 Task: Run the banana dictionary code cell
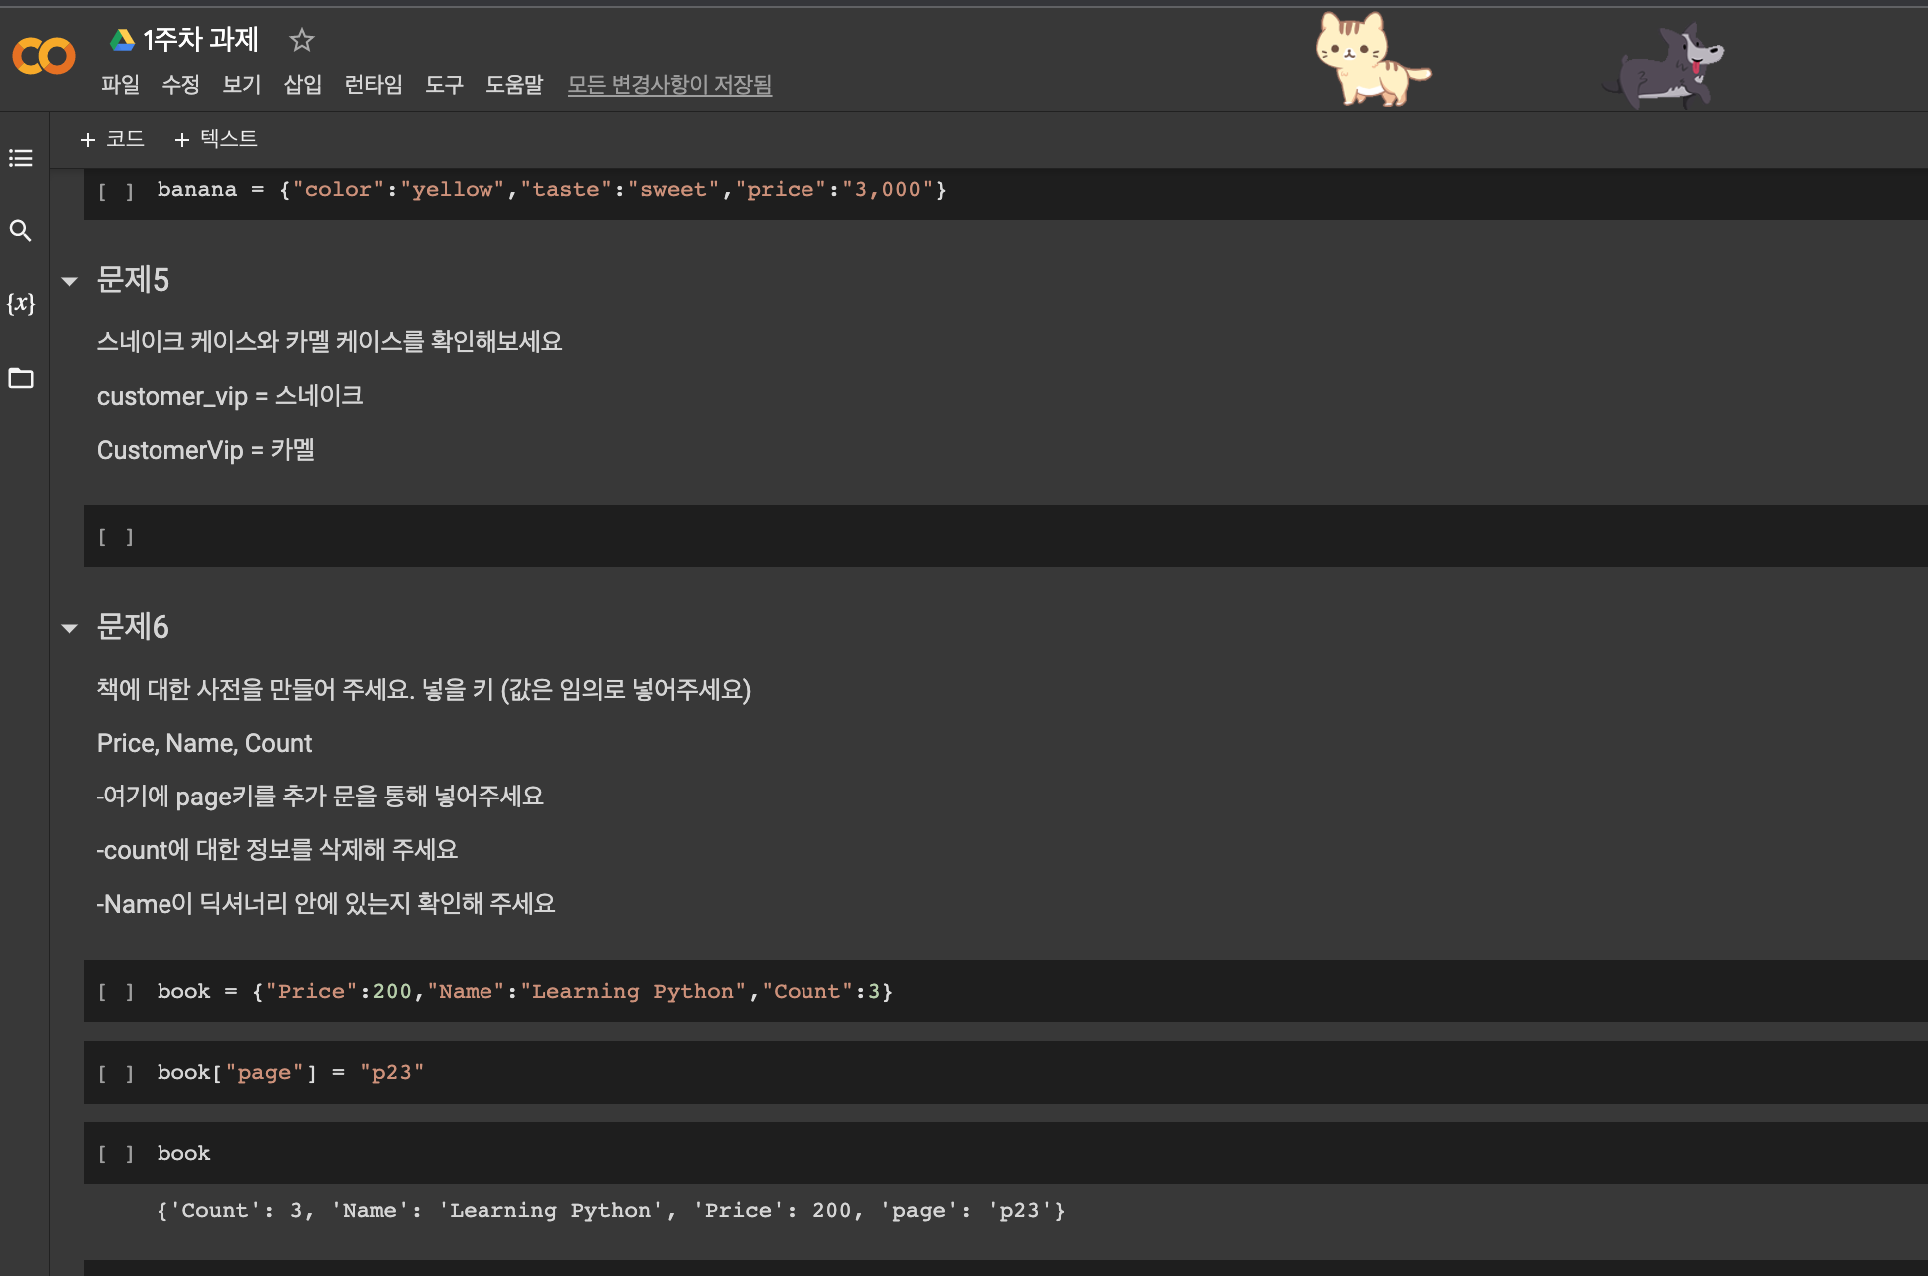116,191
